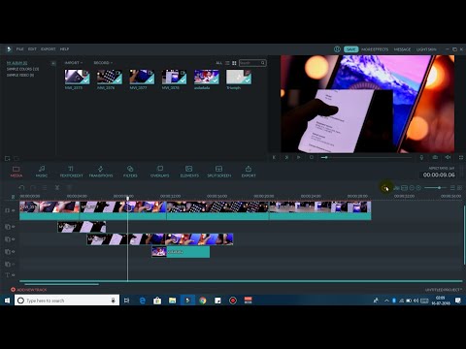Enter full screen preview
466x349 pixels.
tap(461, 157)
